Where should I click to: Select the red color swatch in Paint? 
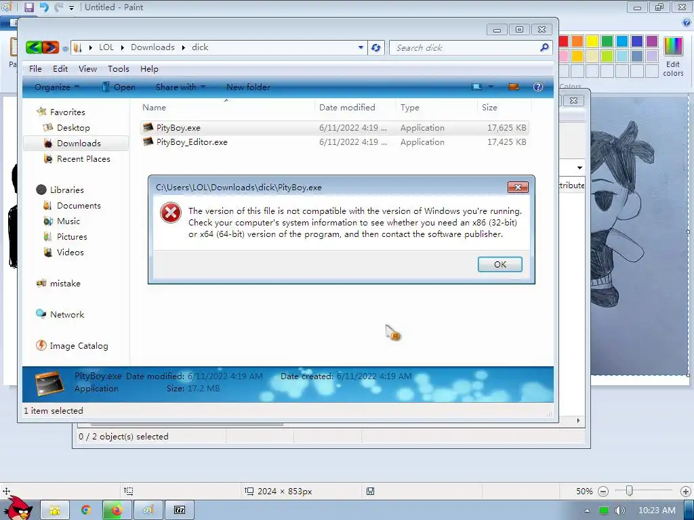[x=563, y=41]
